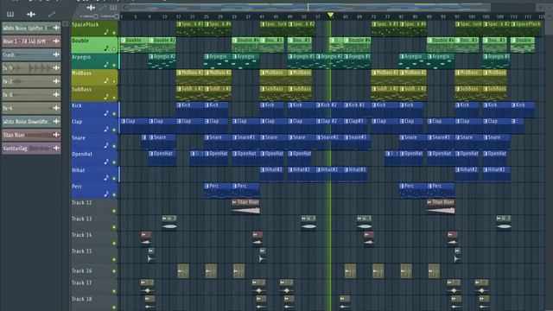The height and width of the screenshot is (311, 553).
Task: Click the SubBass track name
Action: (x=81, y=90)
